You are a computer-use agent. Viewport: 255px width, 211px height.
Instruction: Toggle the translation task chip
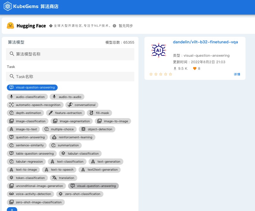[x=64, y=178]
